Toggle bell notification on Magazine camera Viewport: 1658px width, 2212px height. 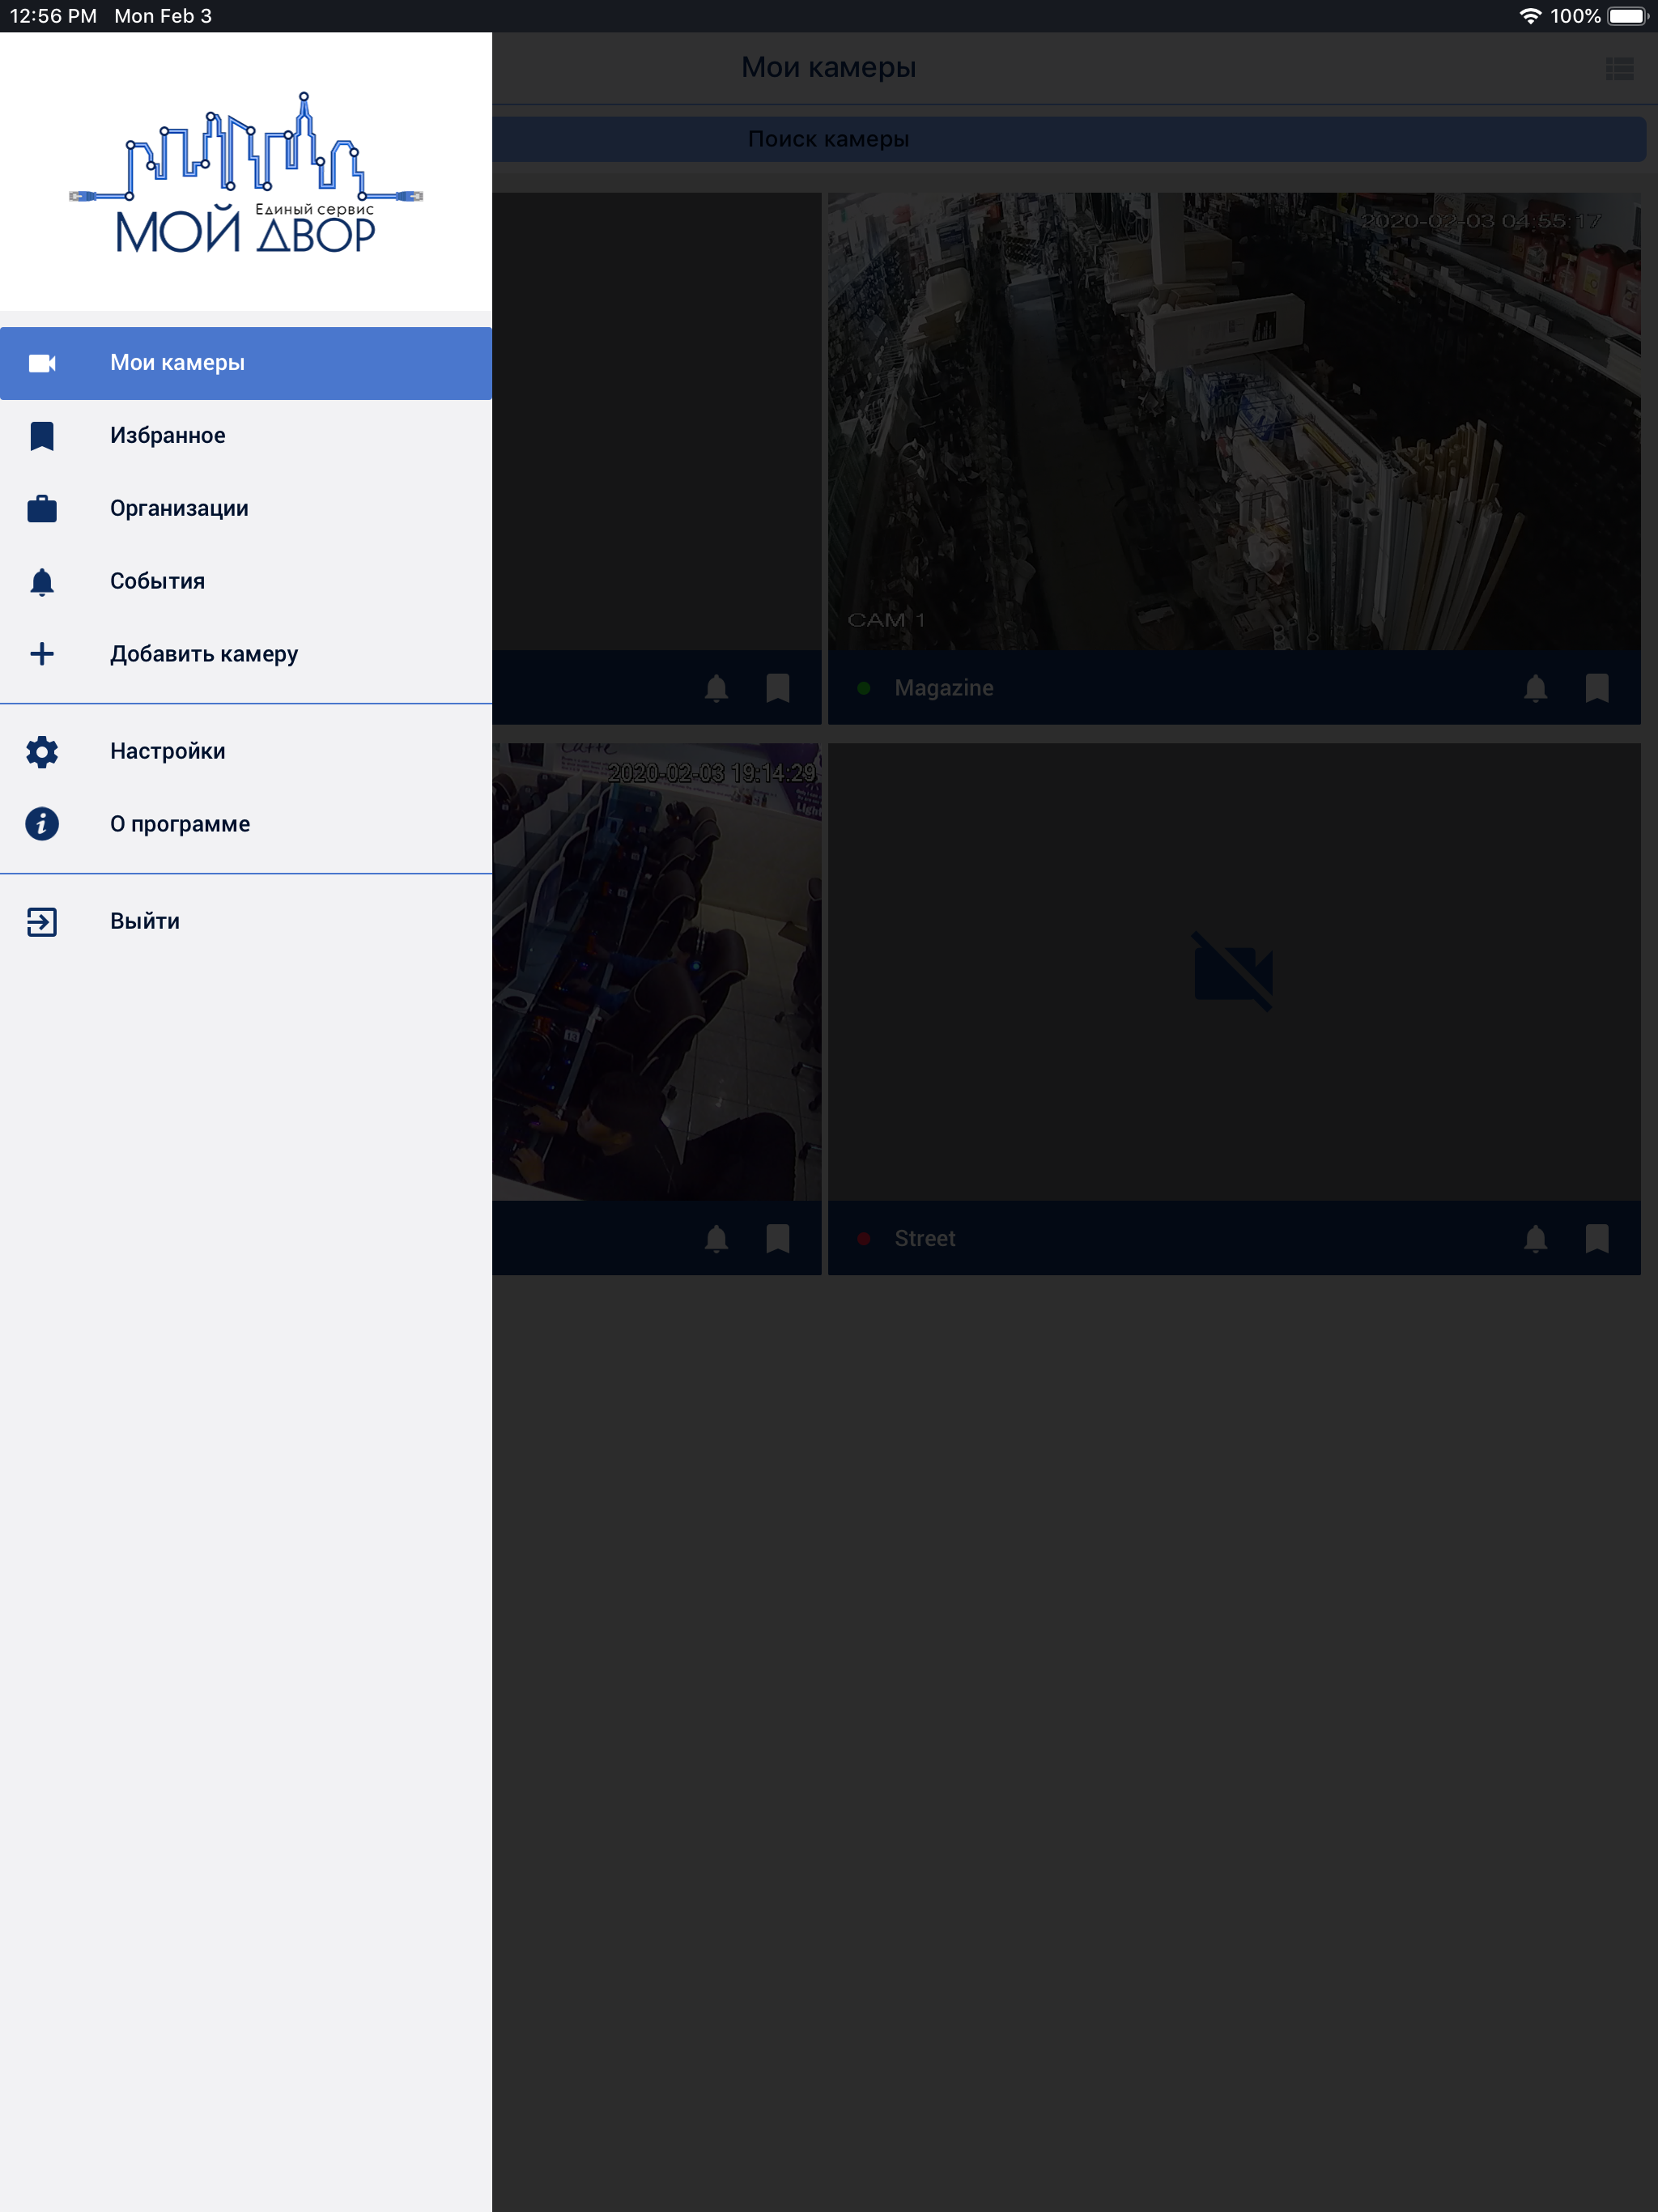1535,688
